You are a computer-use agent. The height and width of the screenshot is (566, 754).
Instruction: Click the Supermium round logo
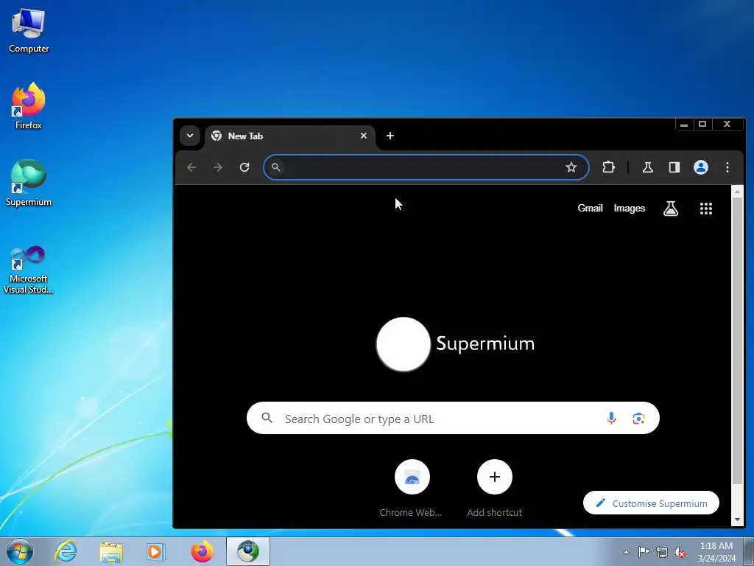pos(403,343)
